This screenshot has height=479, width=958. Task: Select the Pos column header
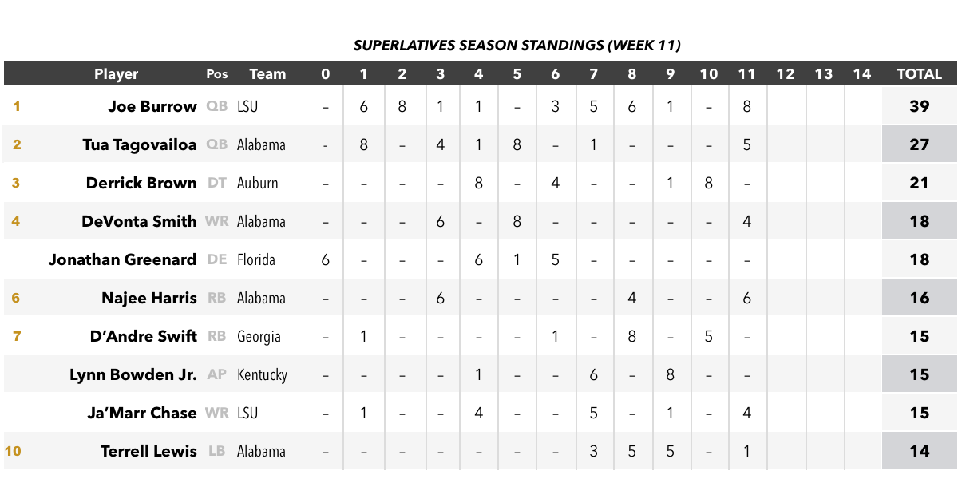coord(217,74)
